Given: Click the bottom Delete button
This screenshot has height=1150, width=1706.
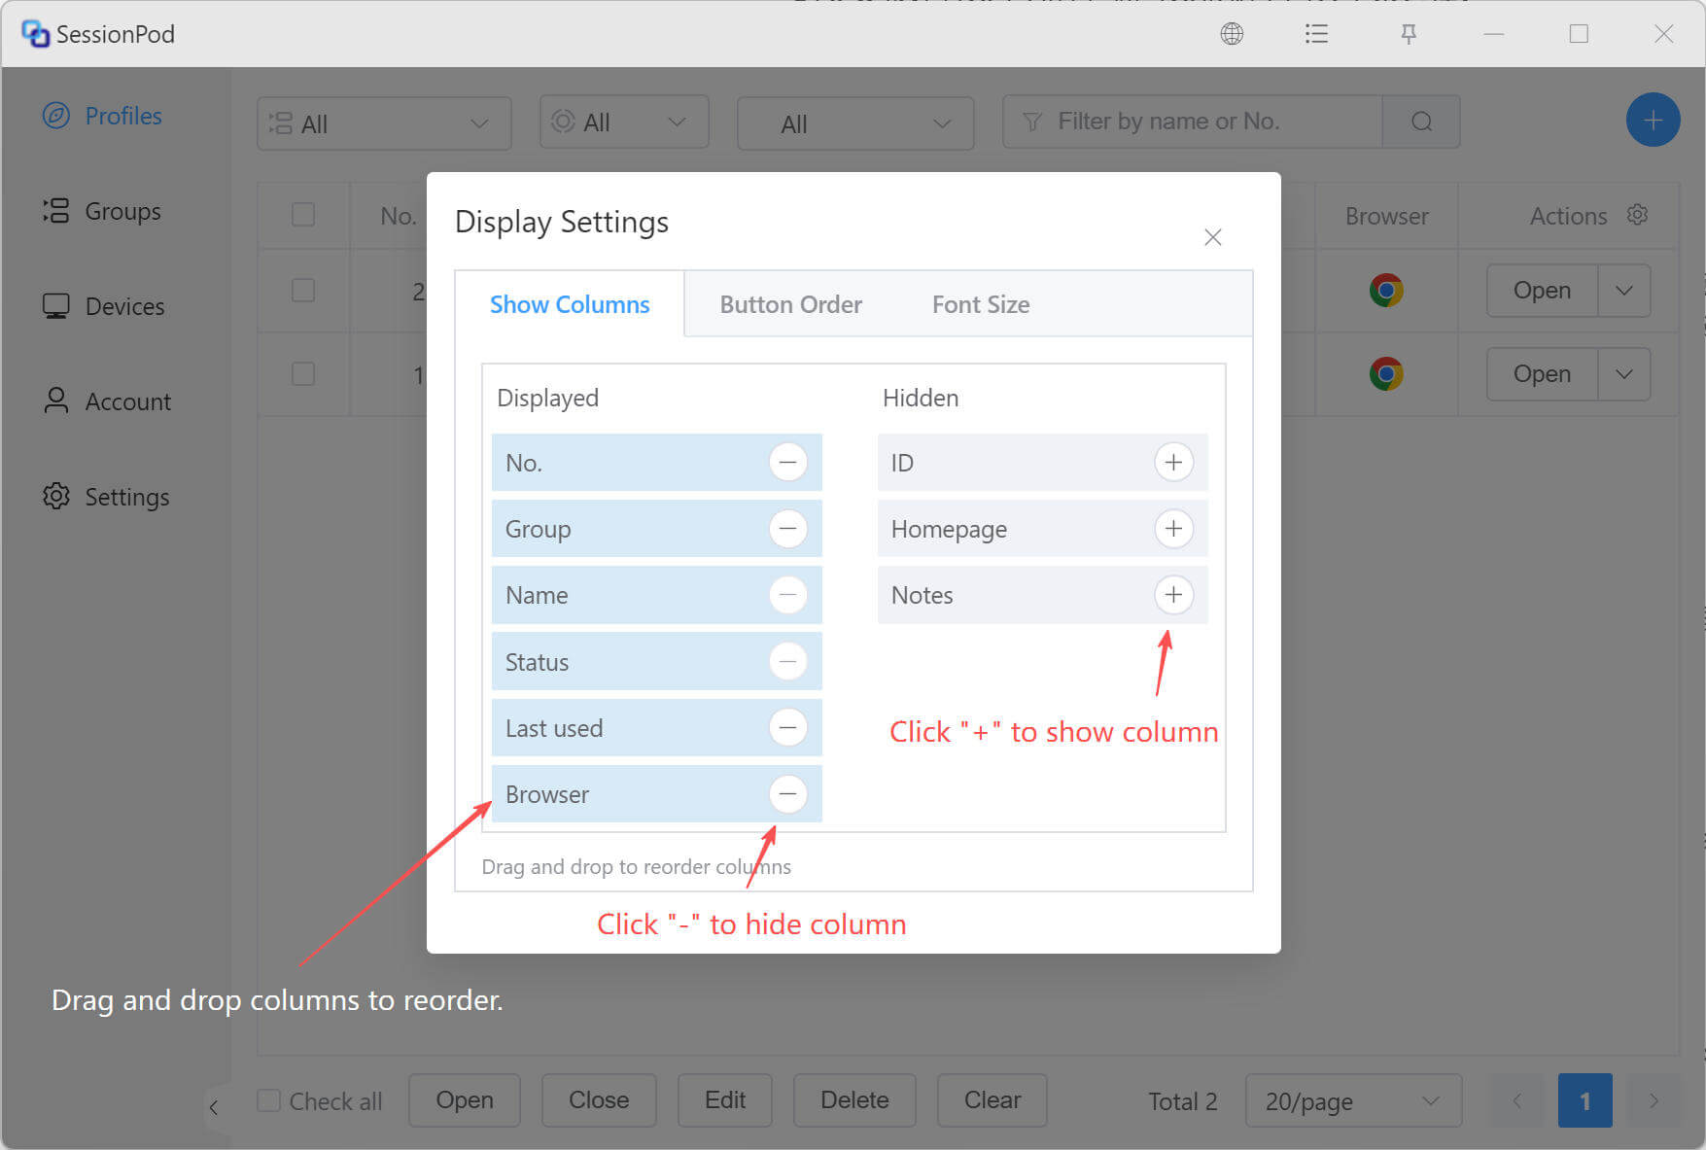Looking at the screenshot, I should [854, 1099].
